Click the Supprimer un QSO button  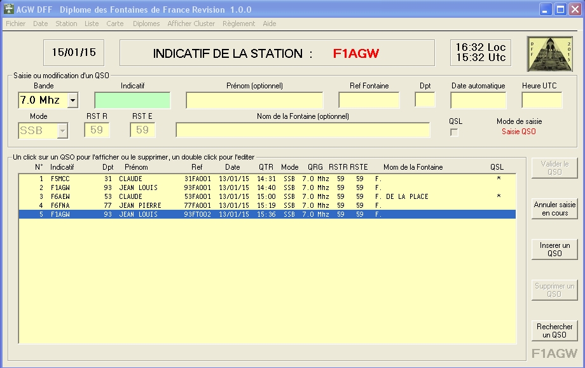[554, 290]
